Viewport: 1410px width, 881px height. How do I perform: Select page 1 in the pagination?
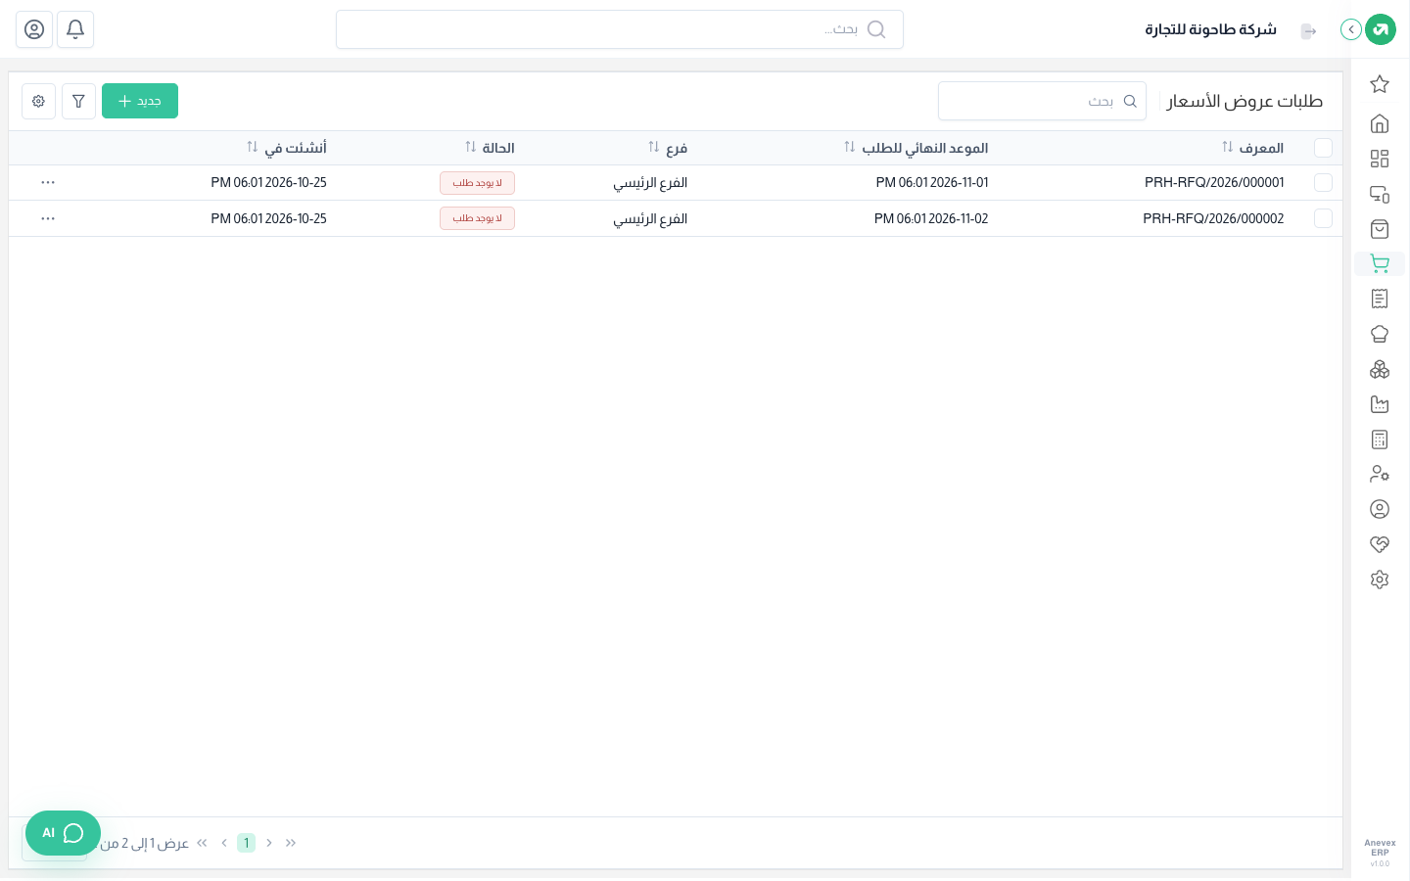[246, 843]
